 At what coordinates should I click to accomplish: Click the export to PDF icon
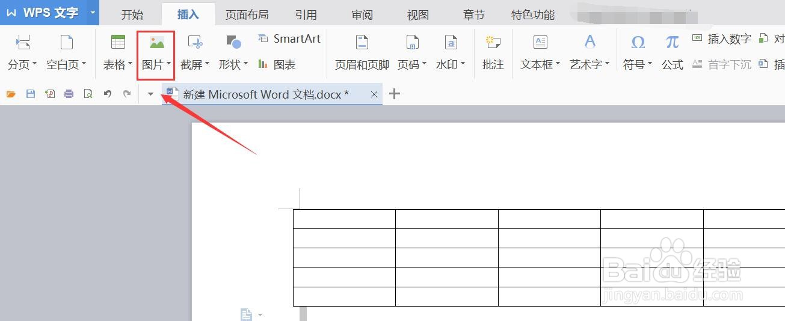pos(50,94)
